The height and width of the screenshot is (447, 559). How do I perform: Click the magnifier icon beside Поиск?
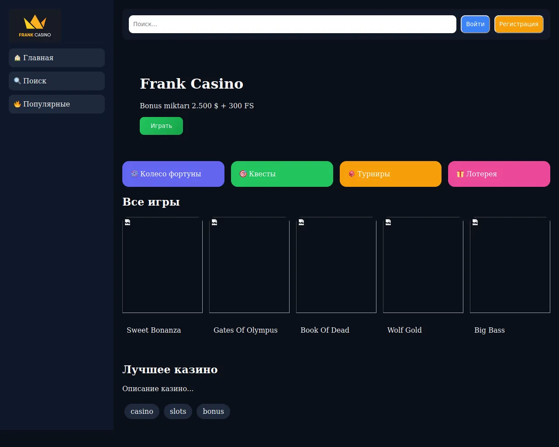coord(17,81)
